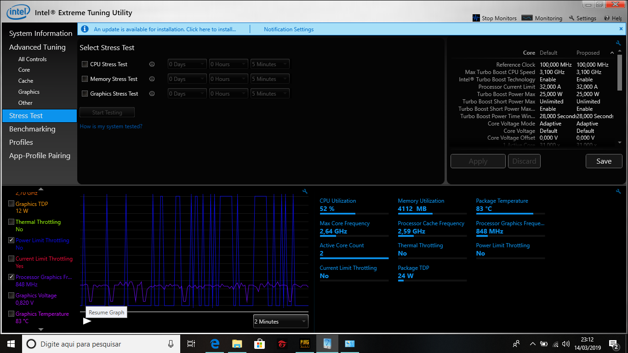Open CPU Stress Test Minutes dropdown
Viewport: 628px width, 353px height.
point(270,64)
